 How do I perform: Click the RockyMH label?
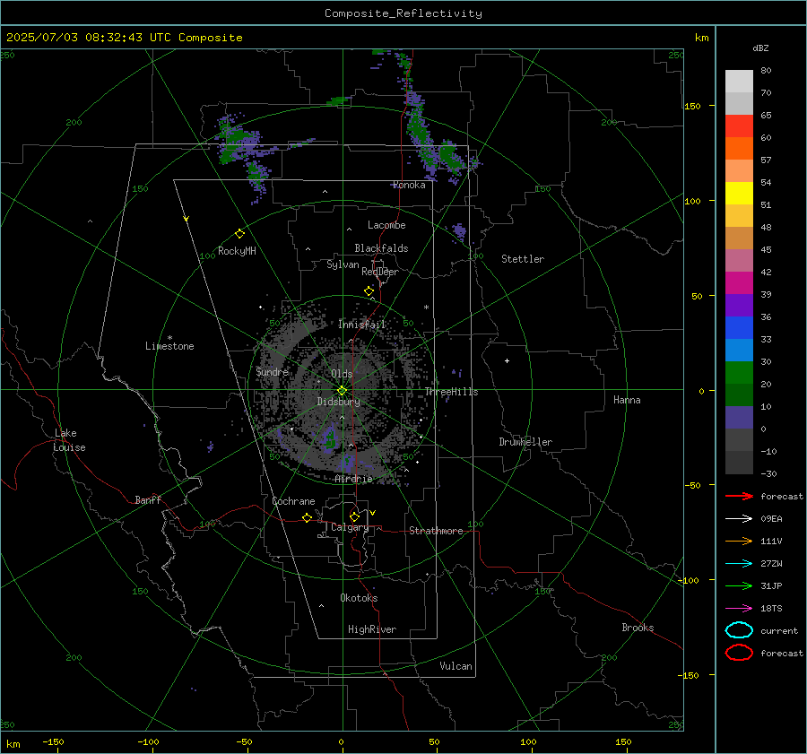tap(237, 251)
